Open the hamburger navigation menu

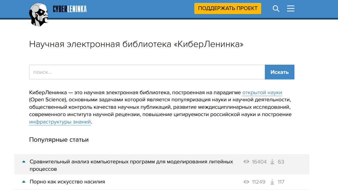pos(290,8)
